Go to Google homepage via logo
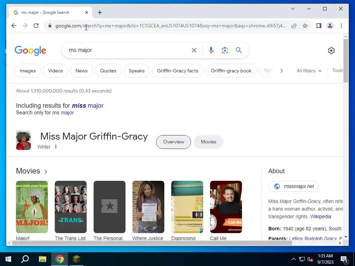 click(31, 50)
